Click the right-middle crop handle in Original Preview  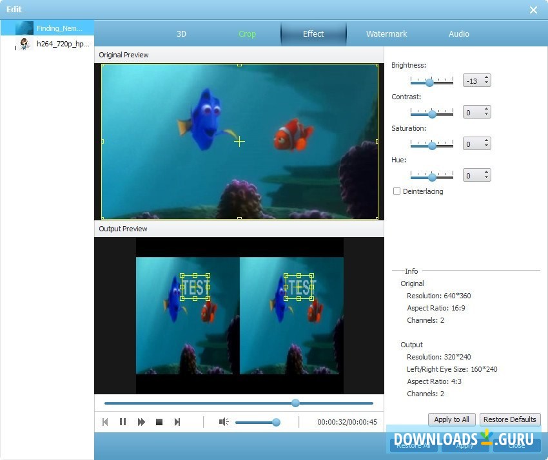click(377, 142)
